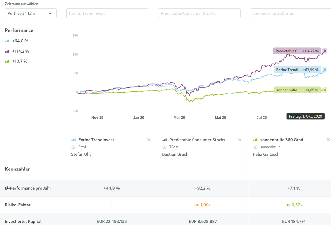Click purple bar icon beside +114,2 %
The height and width of the screenshot is (225, 331).
[x=7, y=51]
